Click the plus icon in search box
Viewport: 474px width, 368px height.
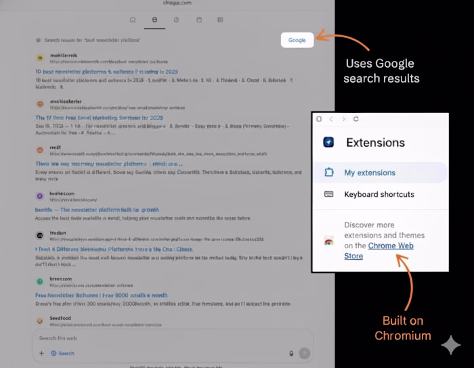coord(42,353)
